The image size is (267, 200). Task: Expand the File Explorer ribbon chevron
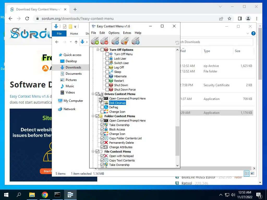[248, 34]
